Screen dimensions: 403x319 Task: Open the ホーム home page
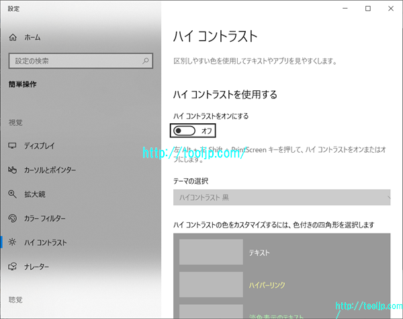click(32, 37)
